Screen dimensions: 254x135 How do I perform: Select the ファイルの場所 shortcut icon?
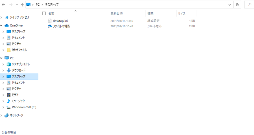(x=50, y=26)
